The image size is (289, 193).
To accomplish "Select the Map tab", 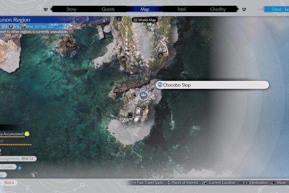I will (144, 9).
